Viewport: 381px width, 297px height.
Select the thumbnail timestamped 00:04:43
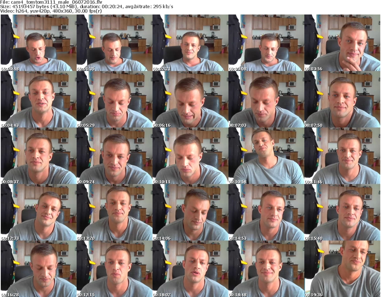[38, 99]
